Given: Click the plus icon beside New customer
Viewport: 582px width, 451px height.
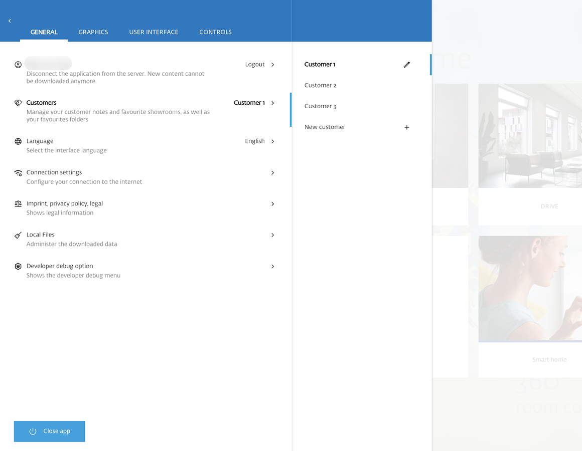Looking at the screenshot, I should click(407, 127).
